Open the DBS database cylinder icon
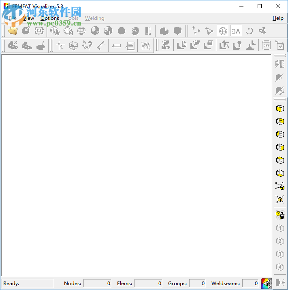288x290 pixels. pos(267,45)
